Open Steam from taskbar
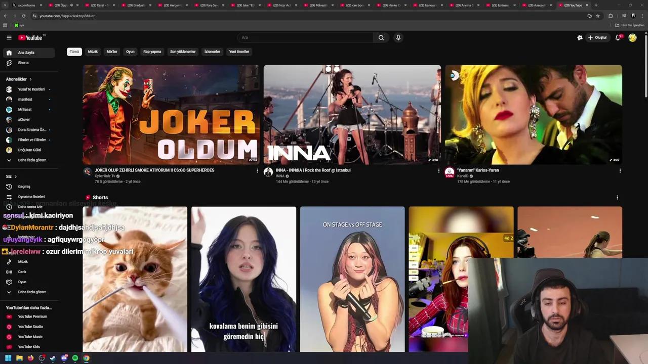Screen dimensions: 648x364 [x=53, y=358]
